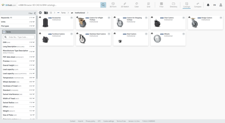Click the catalog search input field

coord(59,5)
